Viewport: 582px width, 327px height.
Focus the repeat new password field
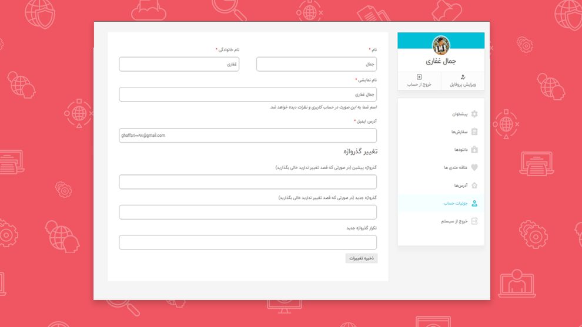(247, 242)
